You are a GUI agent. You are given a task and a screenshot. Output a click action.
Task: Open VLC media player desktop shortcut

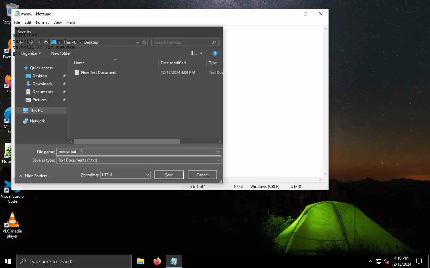coord(12,225)
